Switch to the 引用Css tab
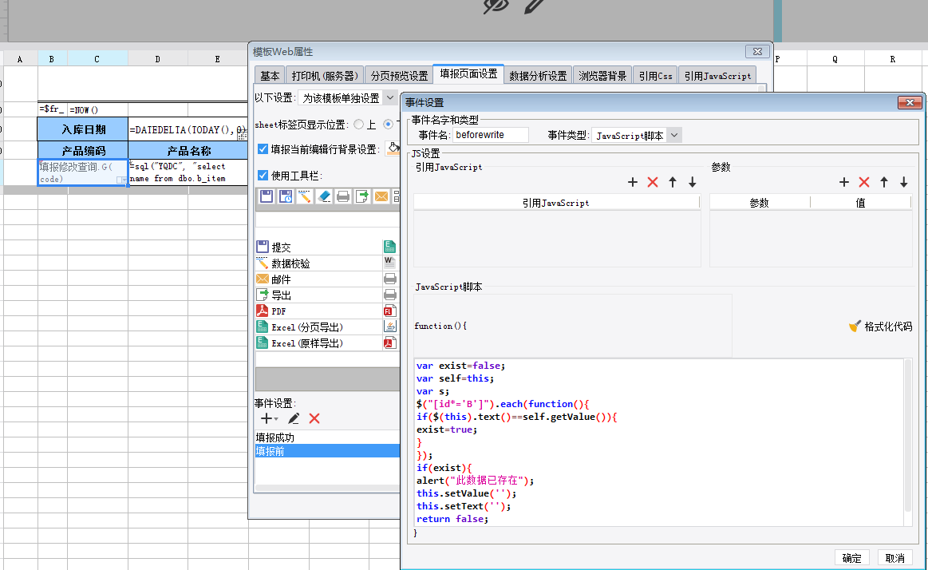This screenshot has width=928, height=570. point(656,76)
